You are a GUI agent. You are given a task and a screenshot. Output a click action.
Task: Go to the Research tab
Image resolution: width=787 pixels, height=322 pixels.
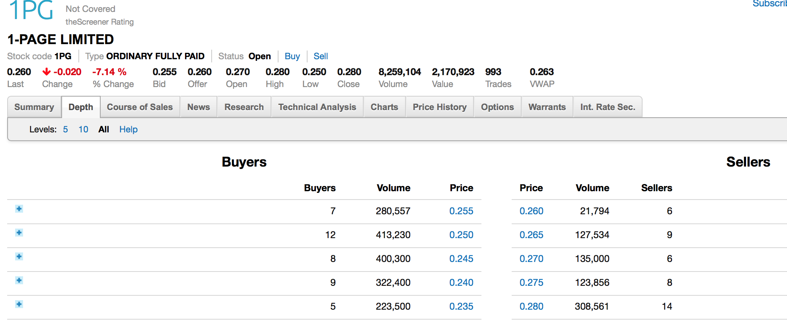(x=244, y=107)
